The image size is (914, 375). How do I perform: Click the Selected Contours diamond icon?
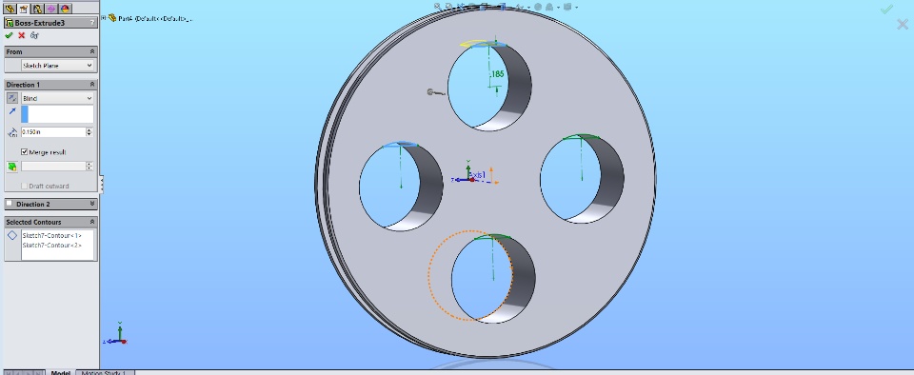[x=12, y=236]
